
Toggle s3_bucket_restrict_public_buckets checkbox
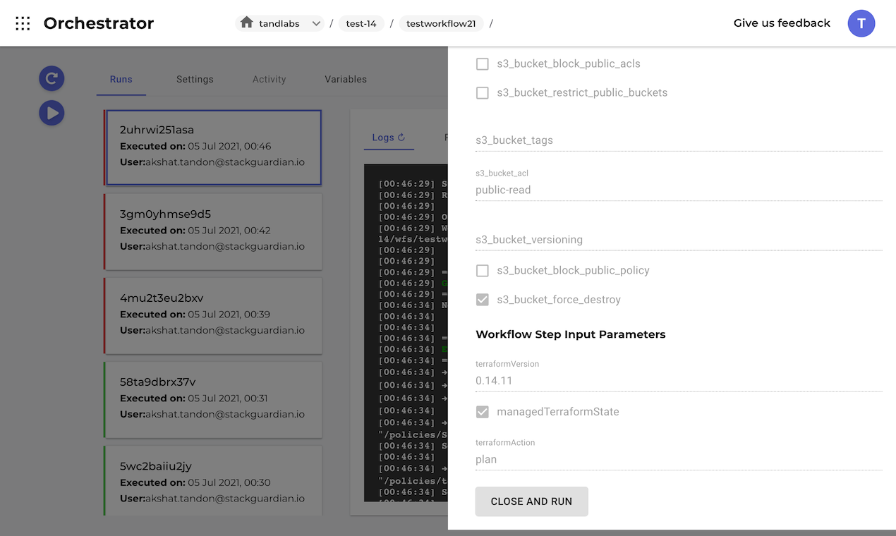(483, 93)
